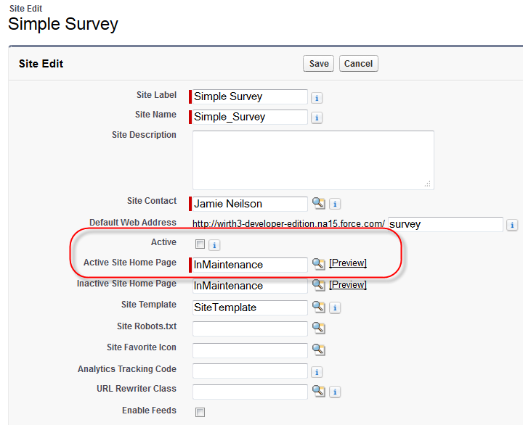Viewport: 523px width, 425px height.
Task: Focus the Site Description text area
Action: point(313,160)
